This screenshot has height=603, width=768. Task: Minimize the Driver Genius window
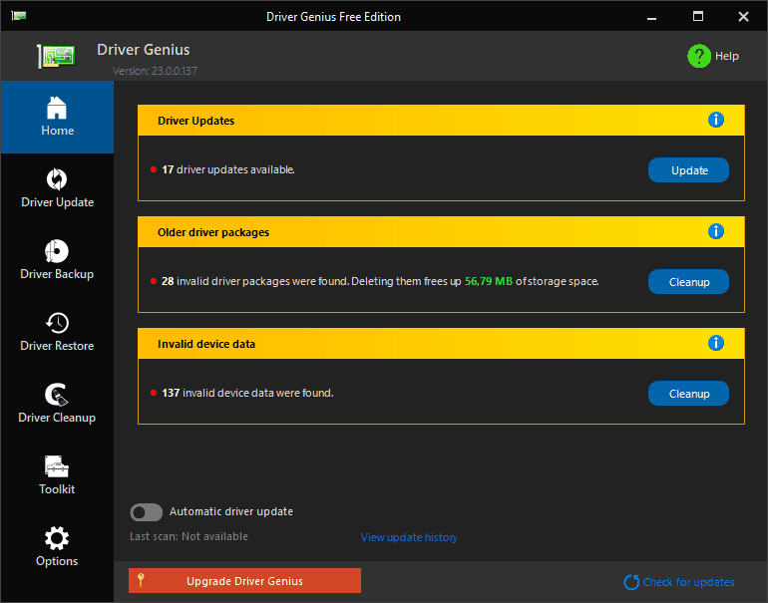click(x=651, y=17)
